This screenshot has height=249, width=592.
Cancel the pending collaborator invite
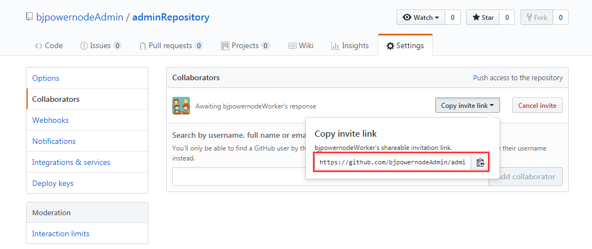tap(537, 106)
